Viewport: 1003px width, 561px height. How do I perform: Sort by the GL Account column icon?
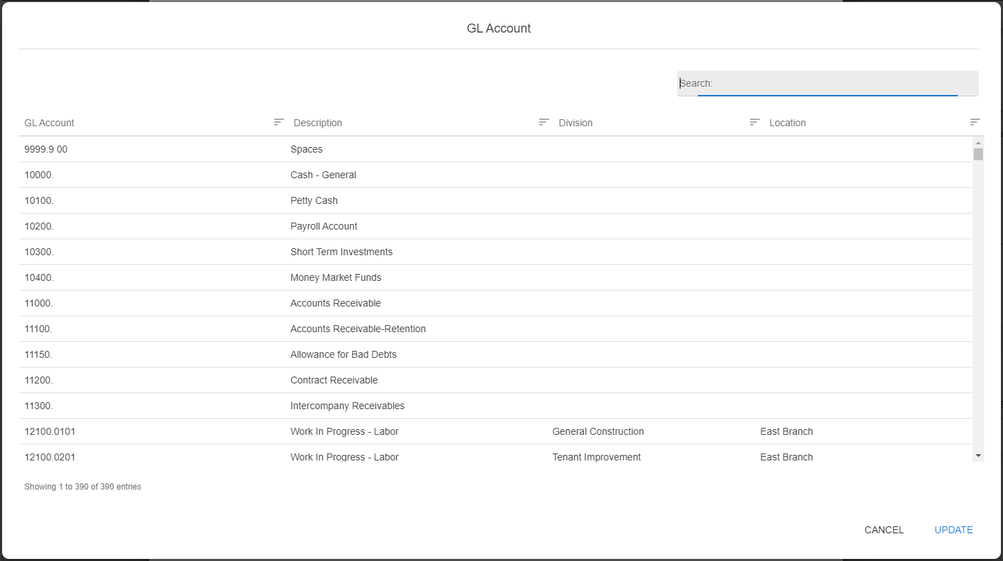coord(279,122)
